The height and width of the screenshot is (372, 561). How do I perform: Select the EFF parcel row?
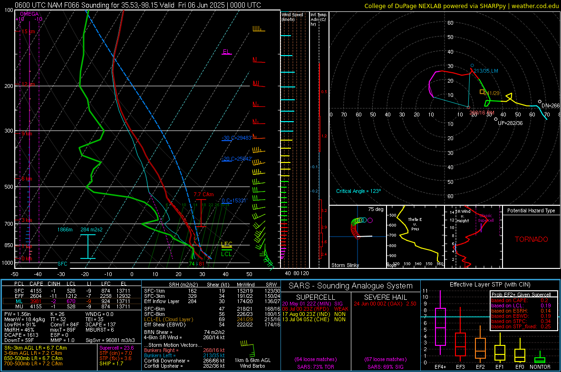pos(72,296)
